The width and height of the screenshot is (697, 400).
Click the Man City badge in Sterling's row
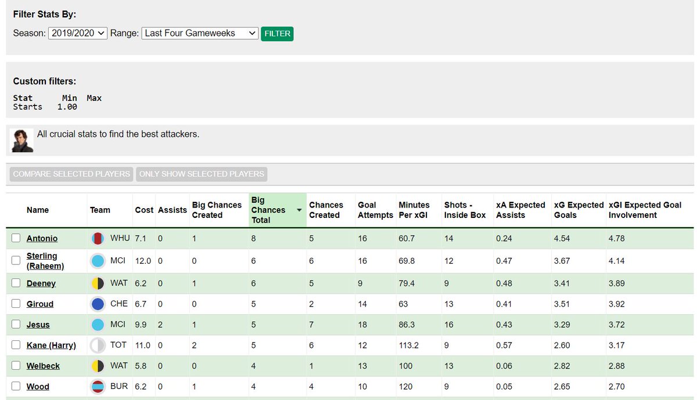[98, 261]
